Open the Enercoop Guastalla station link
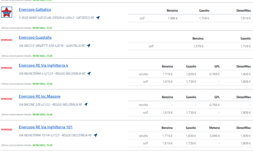Image resolution: width=253 pixels, height=151 pixels. [x=35, y=37]
